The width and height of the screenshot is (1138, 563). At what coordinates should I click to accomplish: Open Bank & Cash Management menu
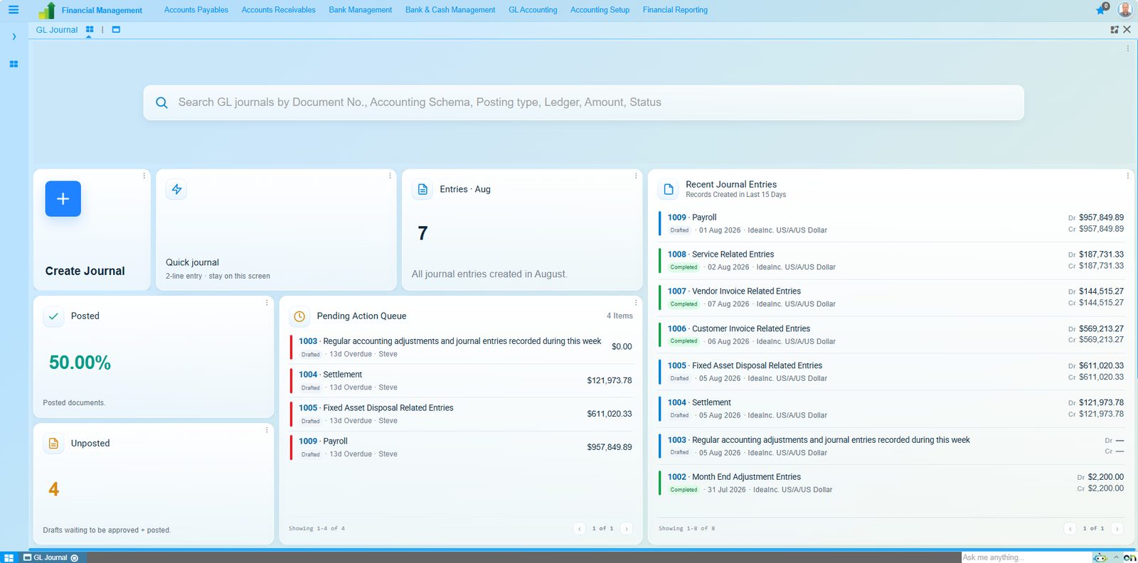coord(450,10)
